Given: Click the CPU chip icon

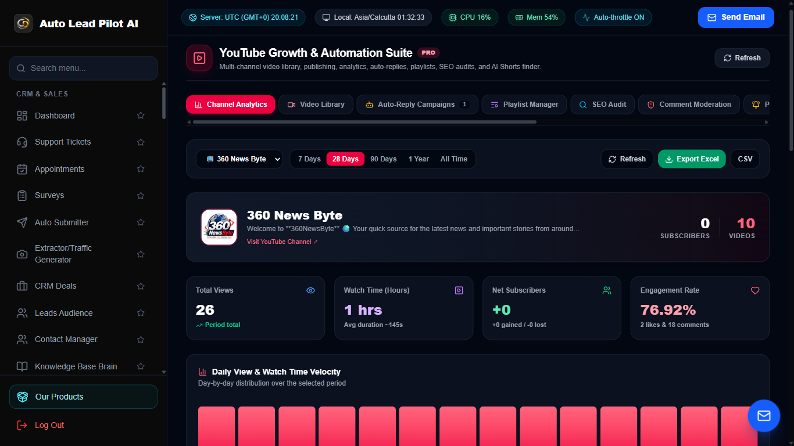Looking at the screenshot, I should 453,17.
